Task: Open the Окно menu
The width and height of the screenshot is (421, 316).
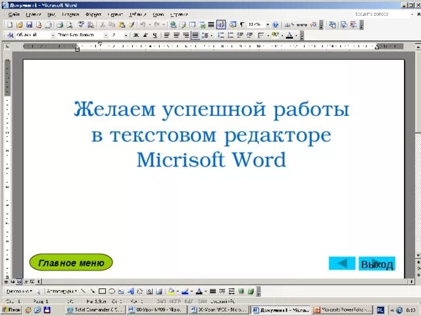Action: click(x=159, y=14)
